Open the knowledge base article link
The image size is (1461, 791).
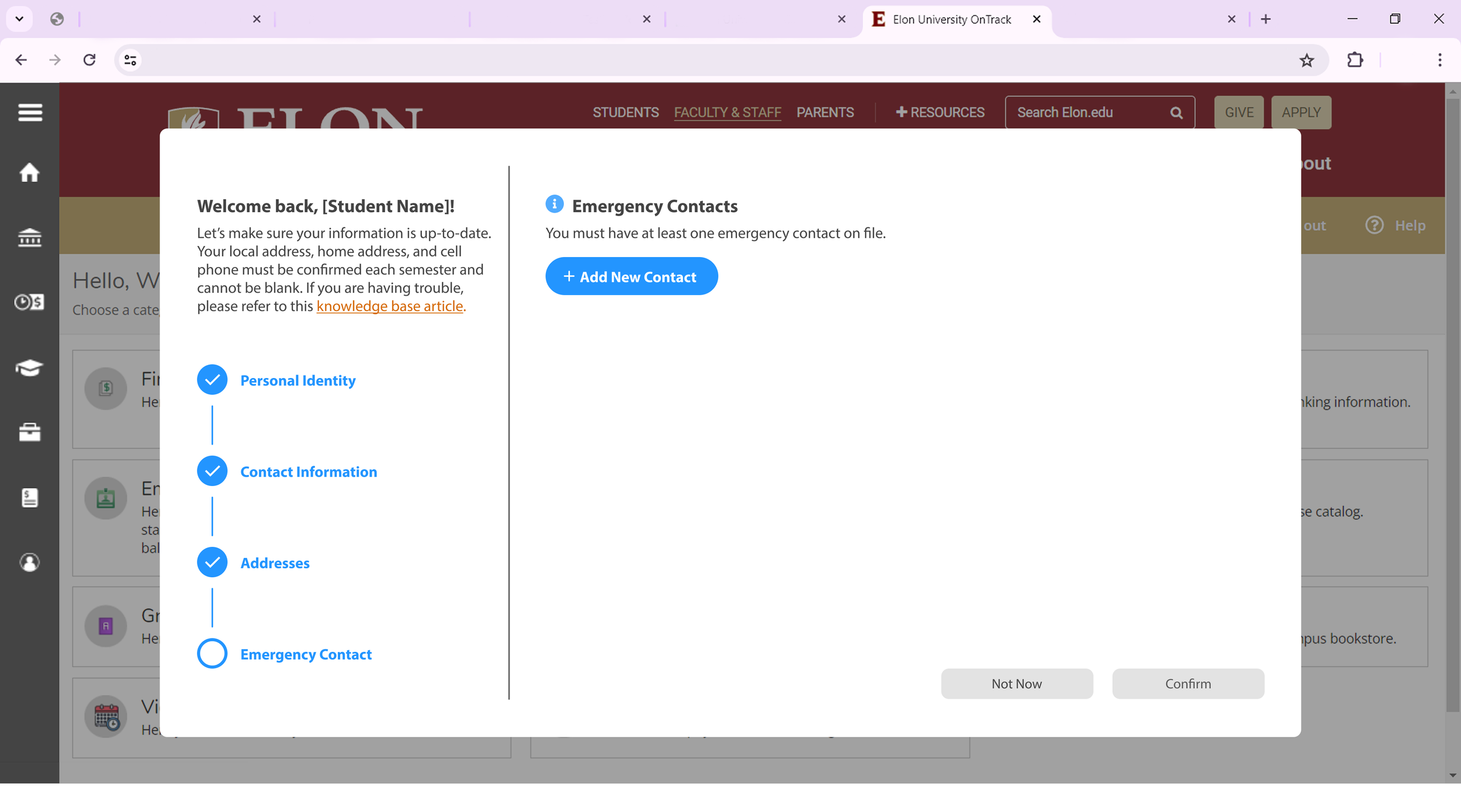coord(389,306)
